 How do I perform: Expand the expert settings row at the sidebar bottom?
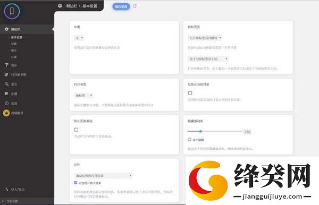(x=27, y=201)
